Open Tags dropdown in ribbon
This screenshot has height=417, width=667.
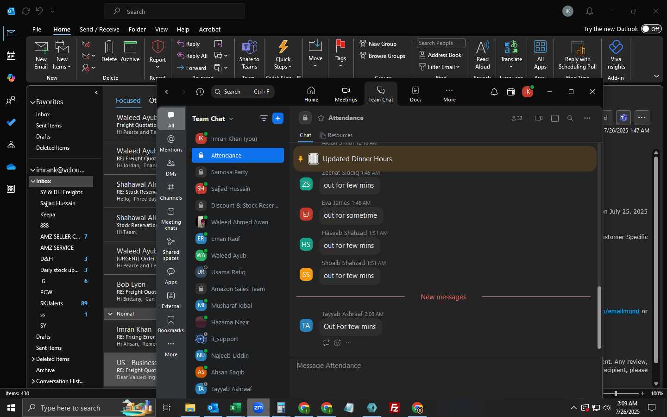(340, 55)
